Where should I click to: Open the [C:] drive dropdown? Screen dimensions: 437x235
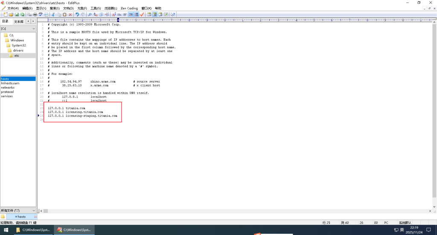18,29
